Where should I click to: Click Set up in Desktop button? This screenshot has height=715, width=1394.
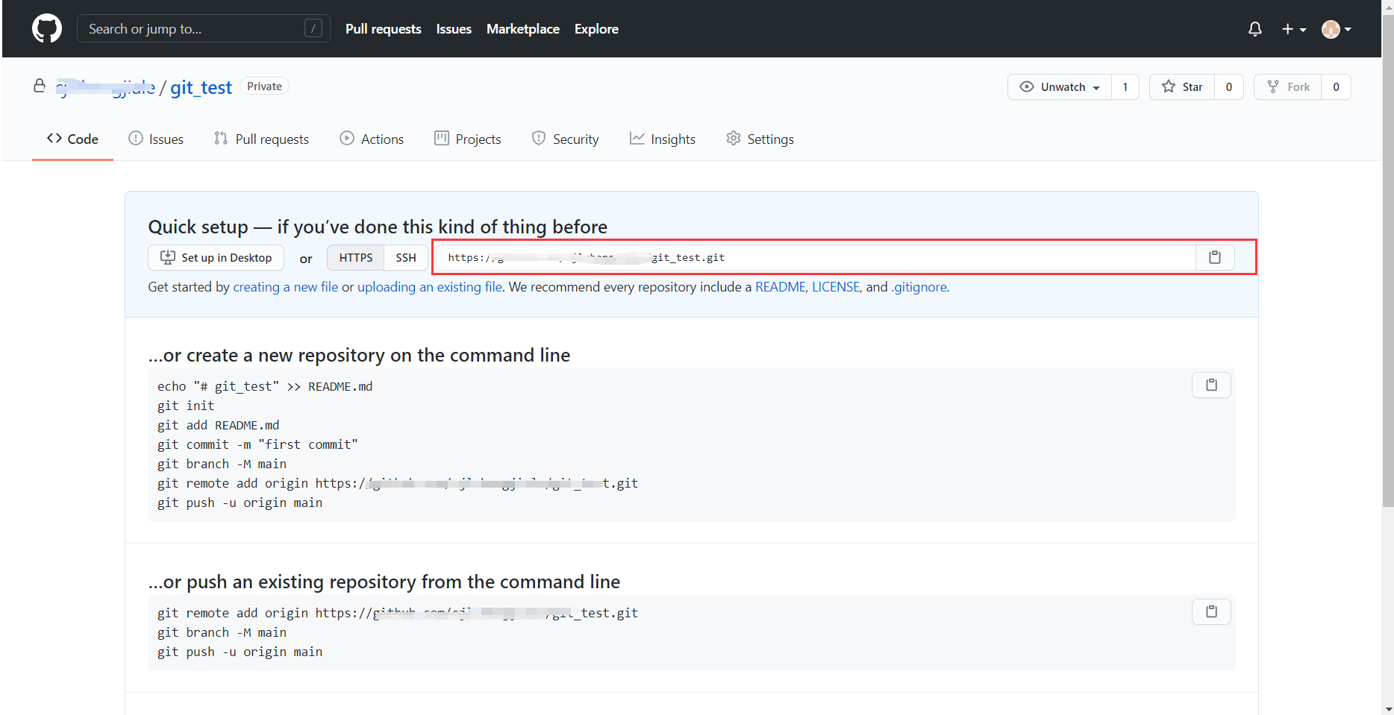click(x=216, y=257)
